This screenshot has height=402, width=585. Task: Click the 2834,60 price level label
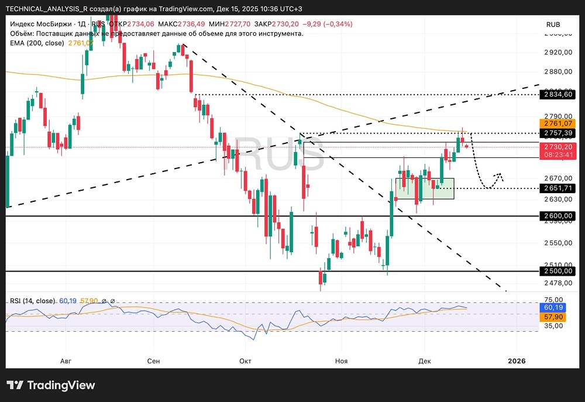[x=558, y=94]
